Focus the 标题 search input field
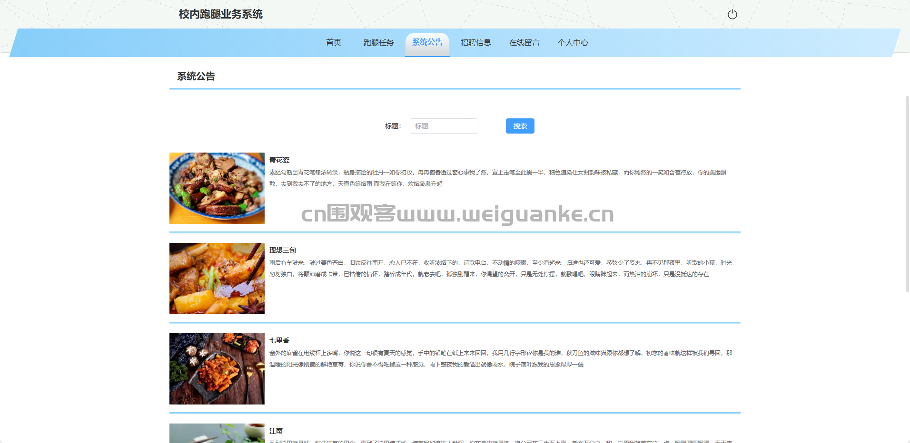Image resolution: width=910 pixels, height=443 pixels. [444, 126]
